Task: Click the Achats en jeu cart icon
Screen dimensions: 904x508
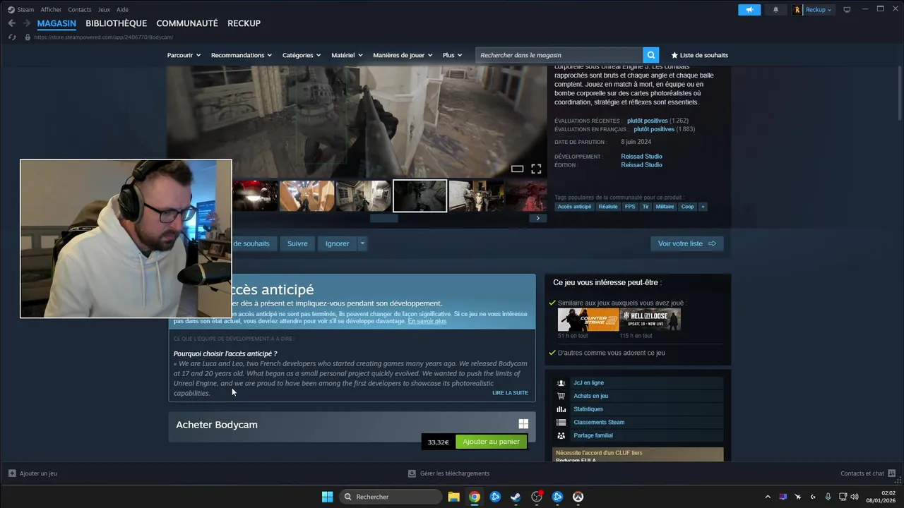Action: tap(561, 396)
